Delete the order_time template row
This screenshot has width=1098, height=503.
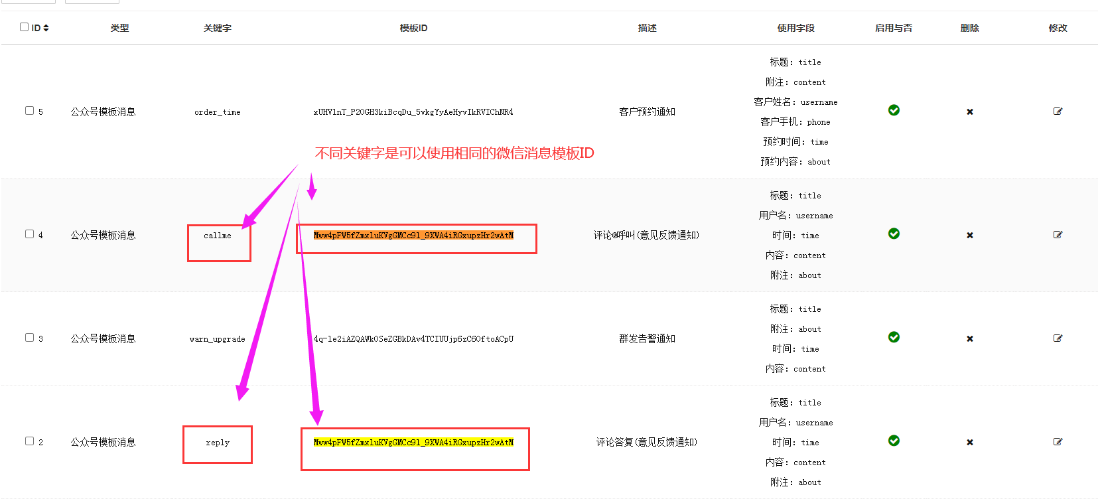(970, 112)
